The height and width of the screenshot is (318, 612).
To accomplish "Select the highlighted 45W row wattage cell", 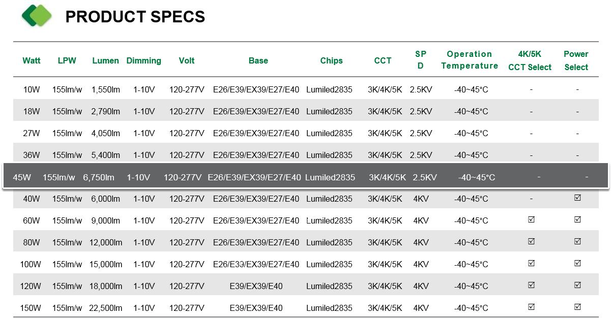I will [x=22, y=177].
